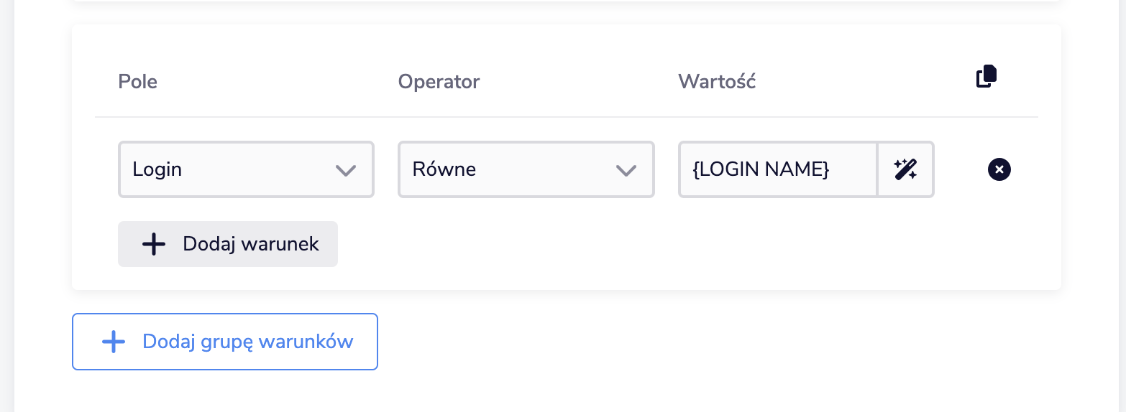The height and width of the screenshot is (412, 1126).
Task: Open the Pole dropdown showing Login
Action: pos(246,169)
